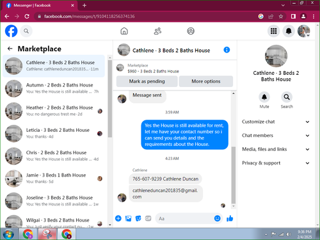Screen dimensions: 320x240
Task: Open more actions with the plus icon
Action: (118, 218)
